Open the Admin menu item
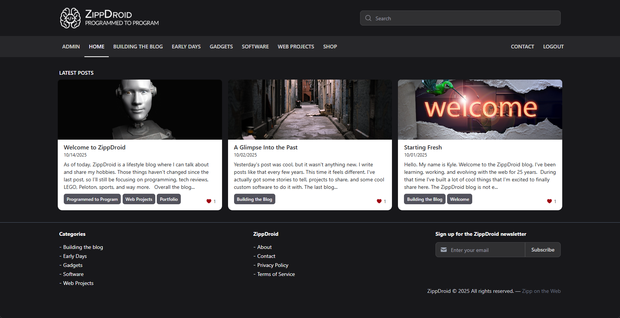The image size is (620, 318). (71, 47)
